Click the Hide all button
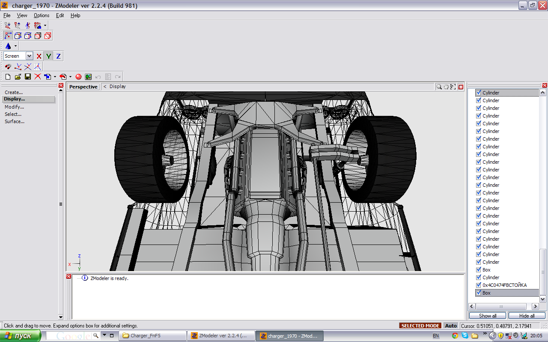 pyautogui.click(x=527, y=316)
